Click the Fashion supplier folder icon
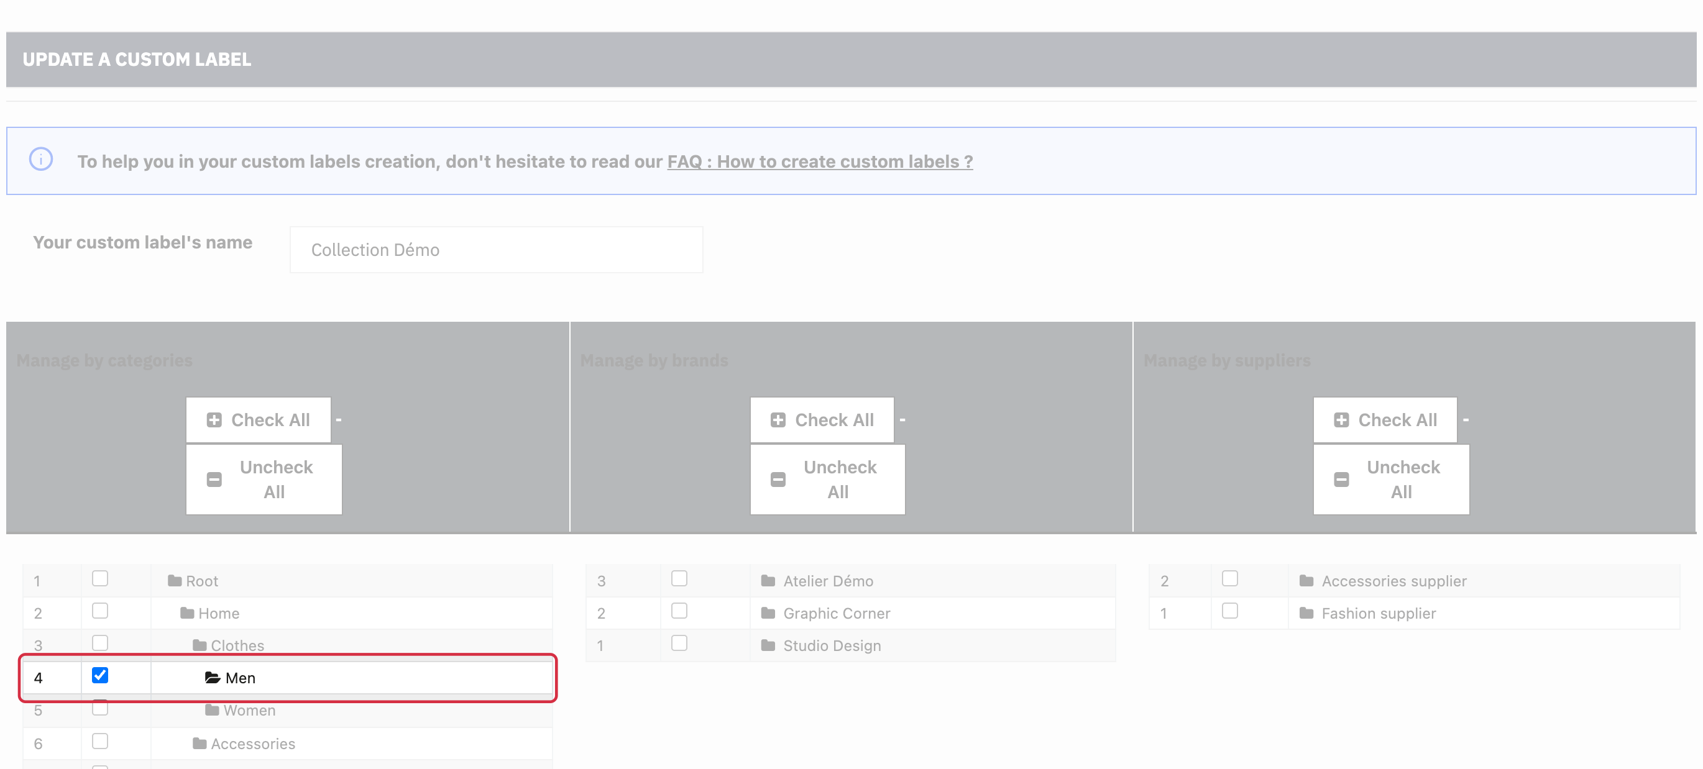The width and height of the screenshot is (1703, 769). point(1306,612)
